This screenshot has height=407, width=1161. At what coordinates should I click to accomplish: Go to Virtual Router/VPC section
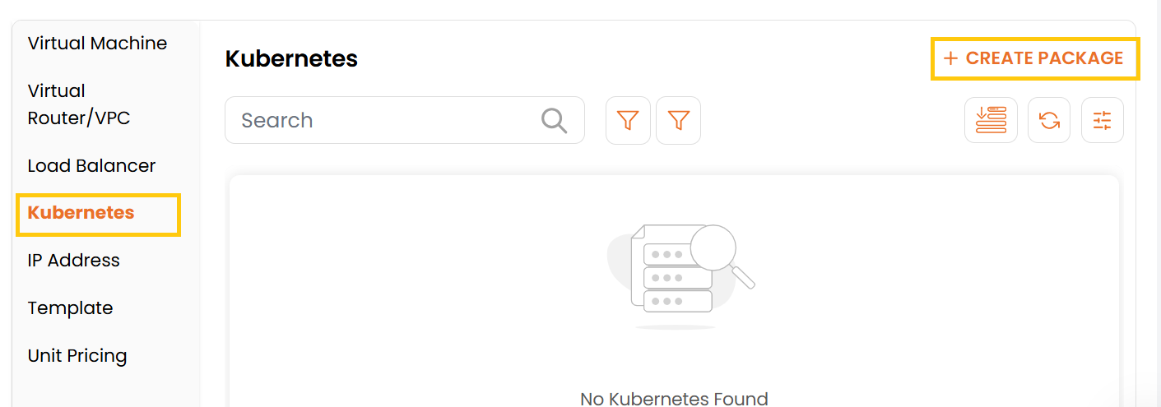pos(79,104)
